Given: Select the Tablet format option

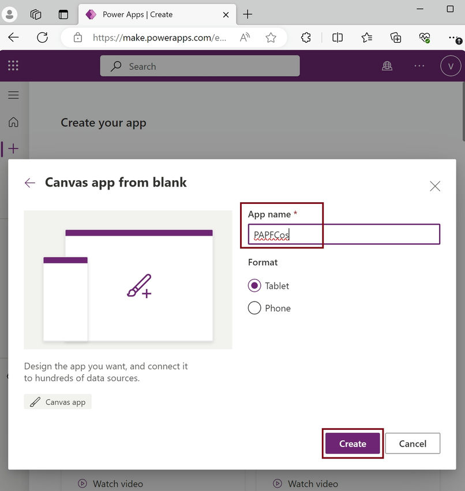Looking at the screenshot, I should [269, 285].
